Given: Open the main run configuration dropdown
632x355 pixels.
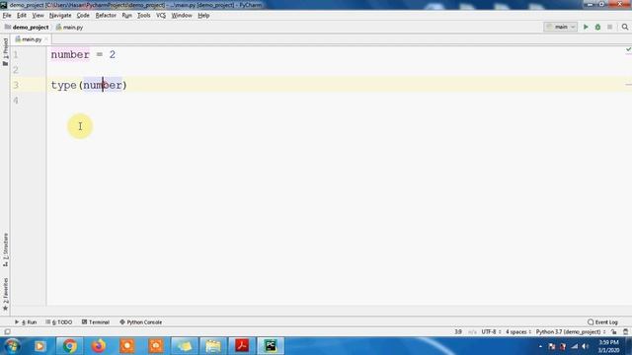Looking at the screenshot, I should coord(560,27).
